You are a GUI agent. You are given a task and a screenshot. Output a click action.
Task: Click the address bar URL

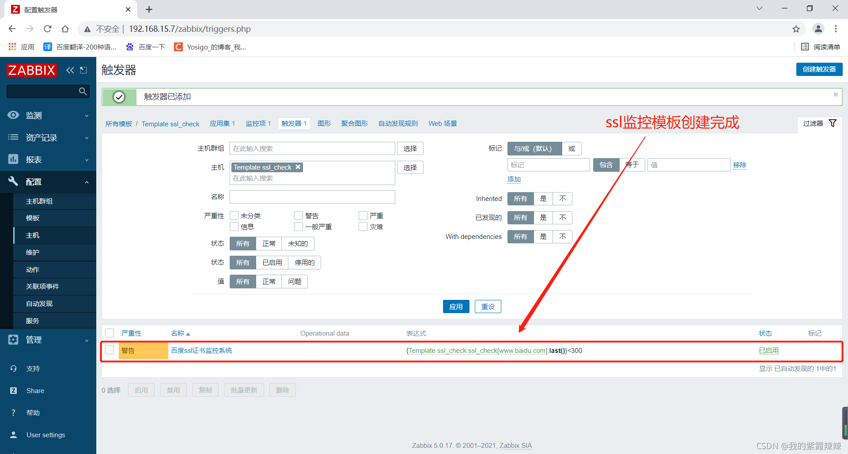[x=189, y=29]
